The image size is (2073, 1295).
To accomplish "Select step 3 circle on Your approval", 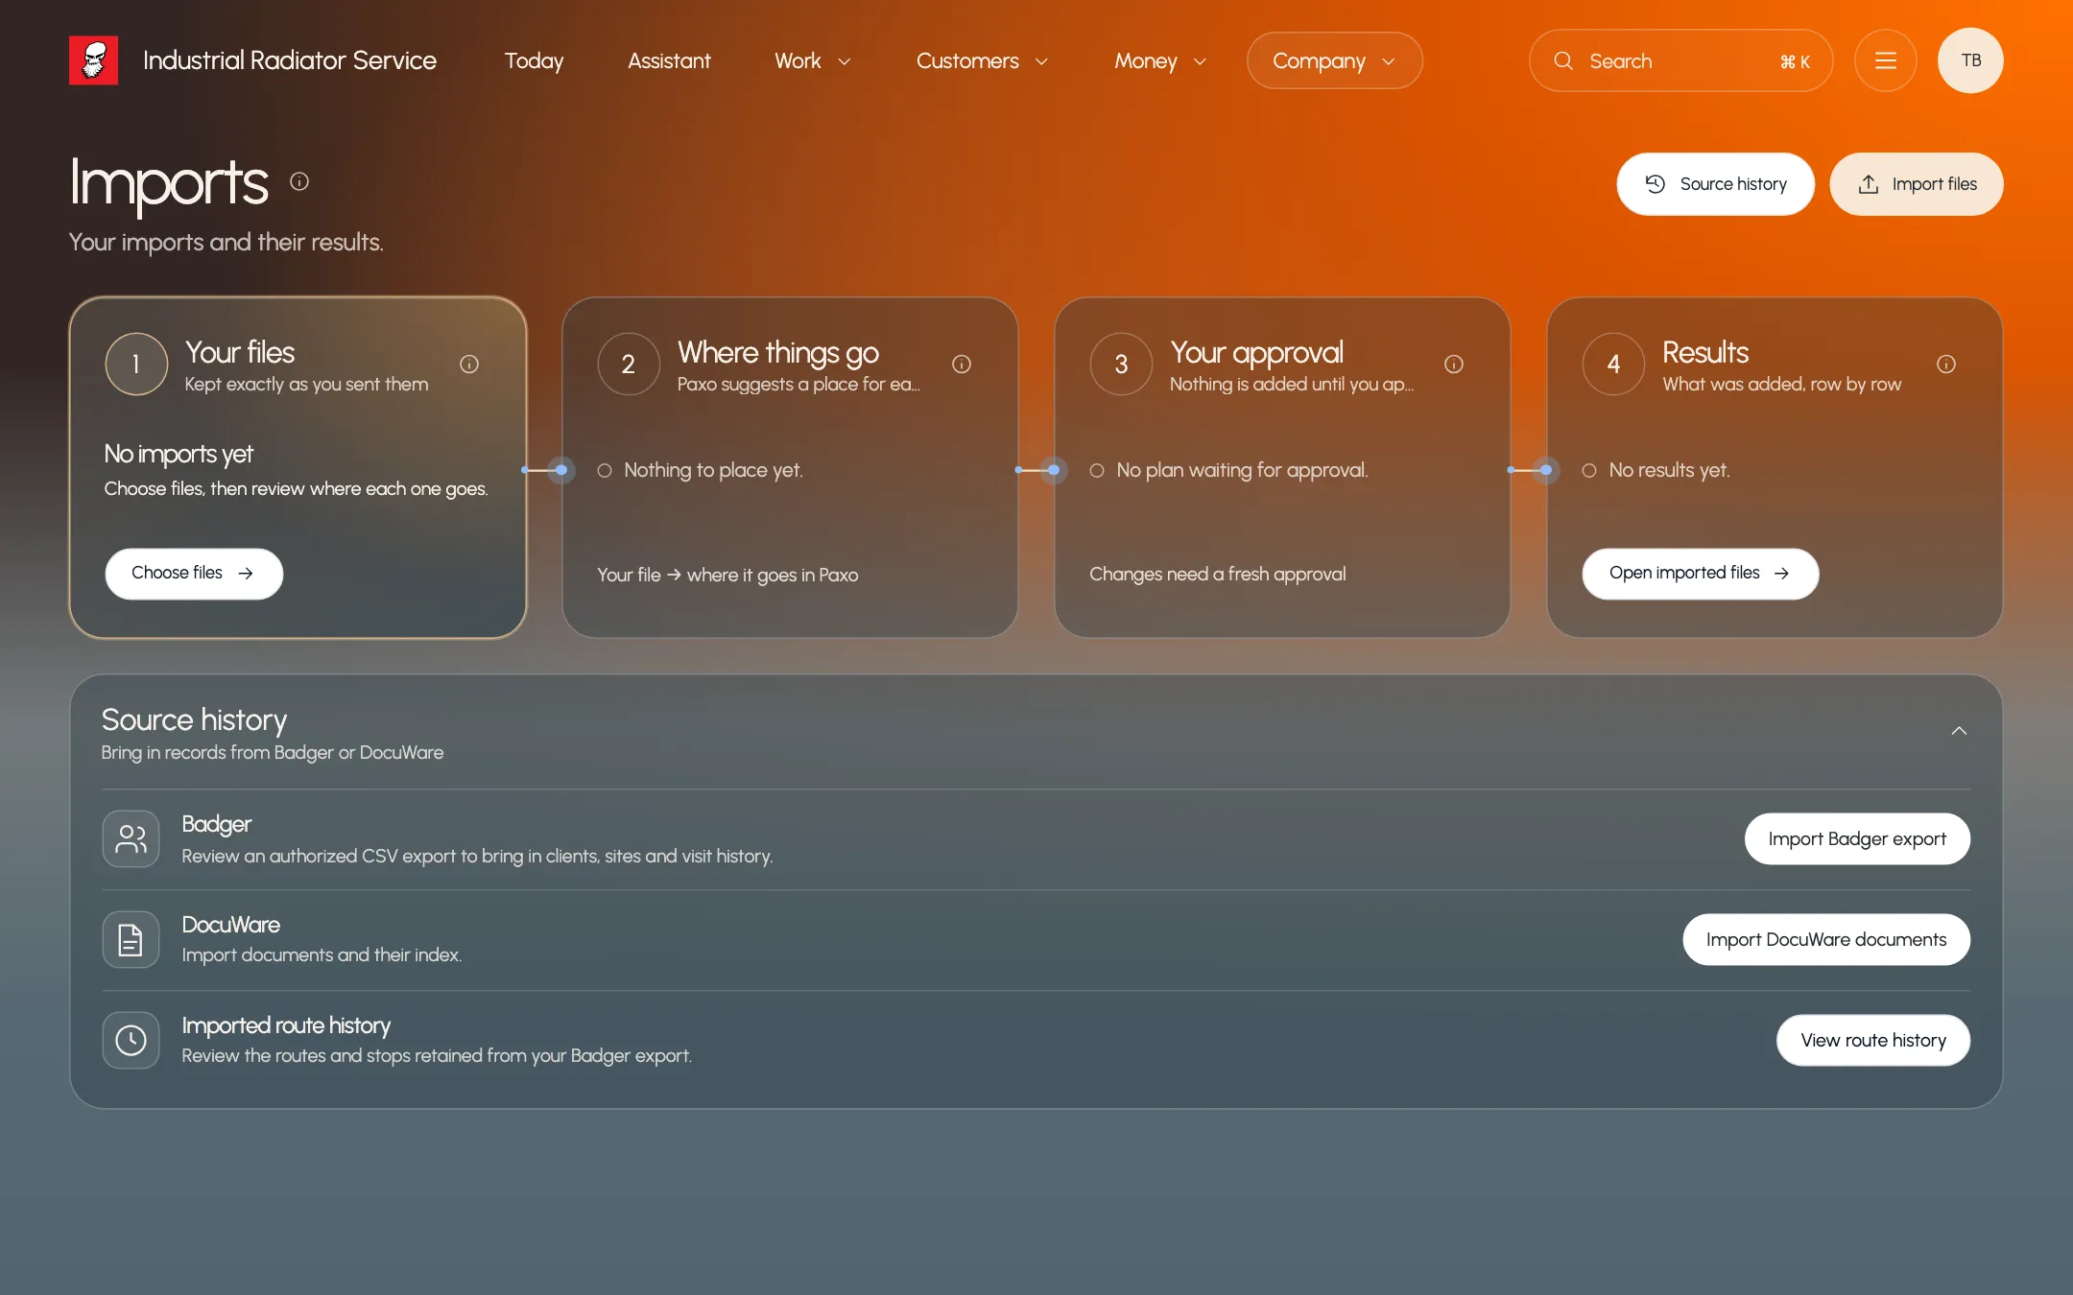I will point(1121,365).
